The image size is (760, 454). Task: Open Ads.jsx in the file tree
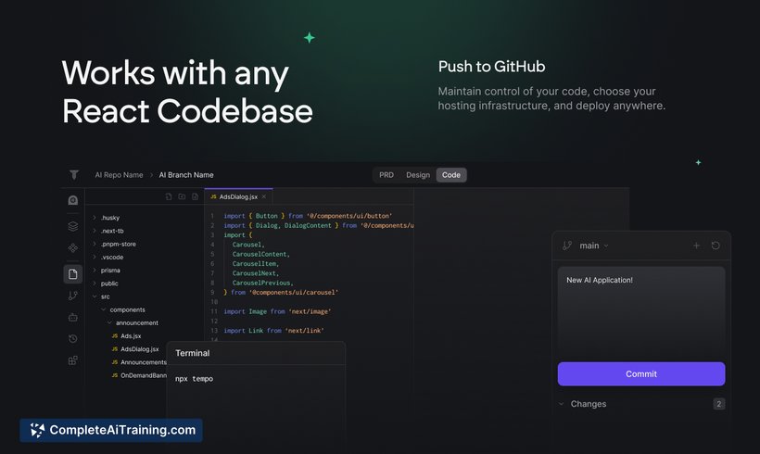[x=126, y=335]
